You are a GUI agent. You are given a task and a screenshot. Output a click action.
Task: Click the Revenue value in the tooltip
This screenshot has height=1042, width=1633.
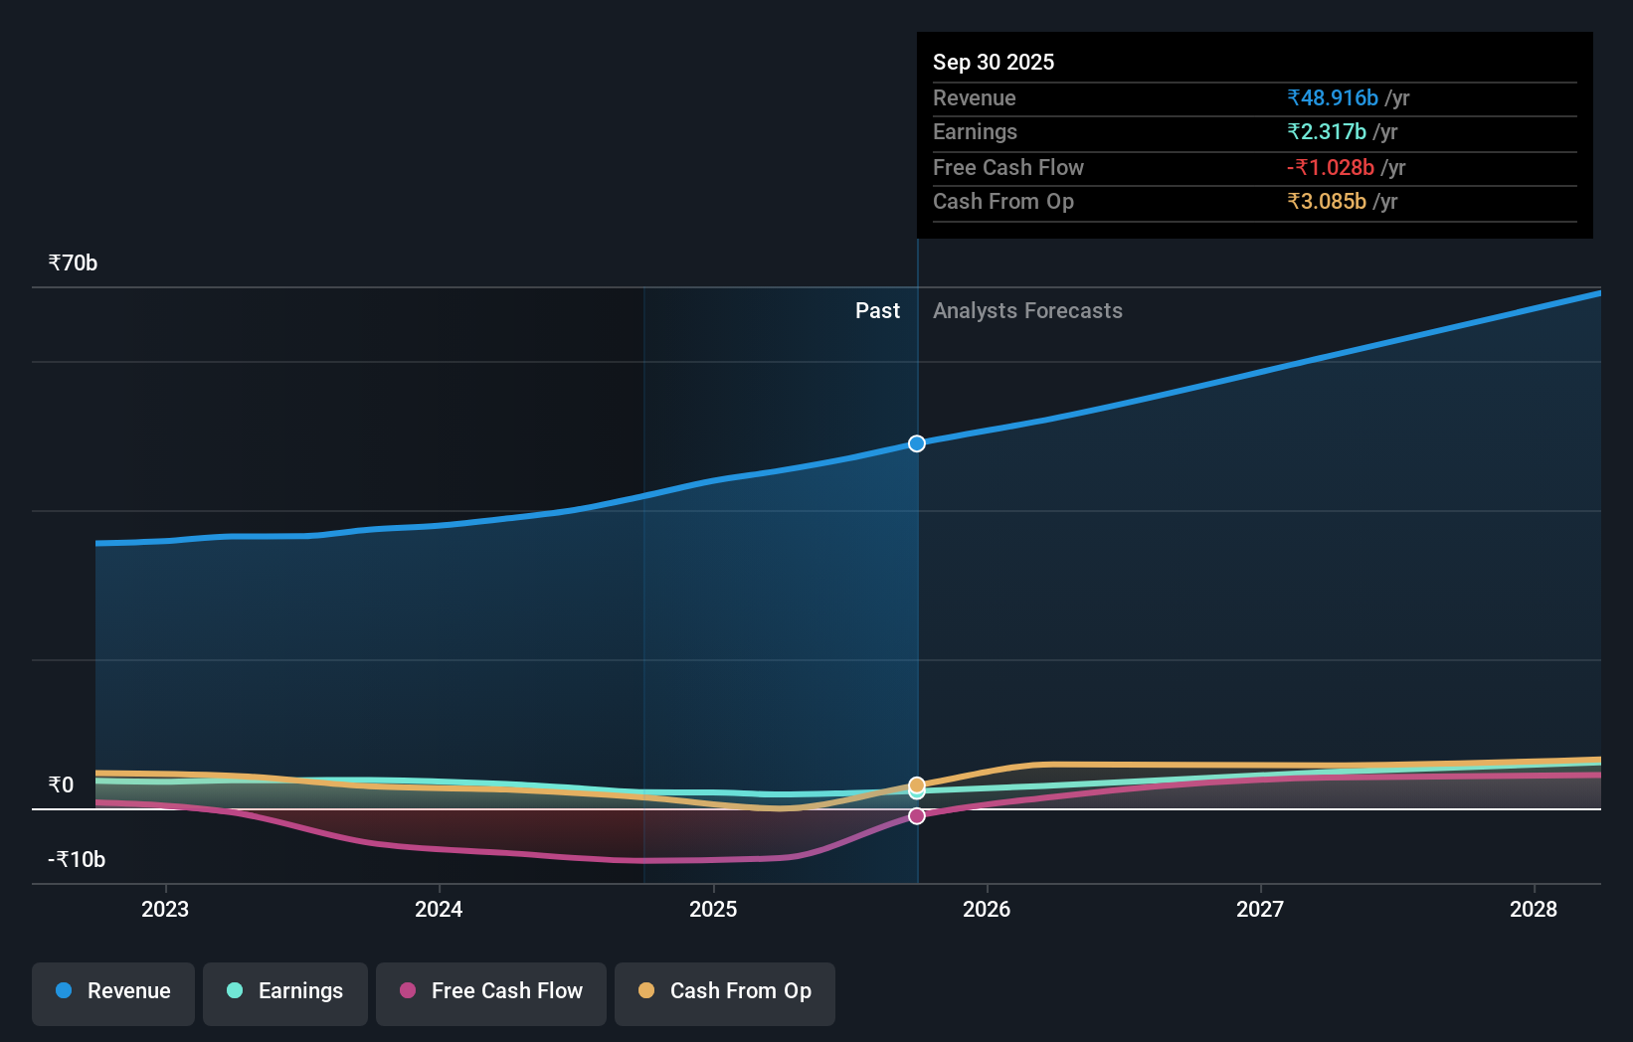click(x=1332, y=97)
